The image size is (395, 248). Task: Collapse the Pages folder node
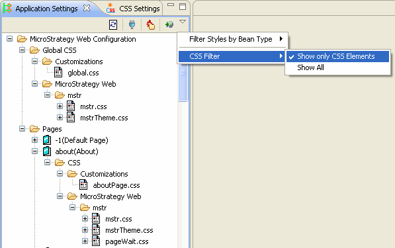pos(22,129)
